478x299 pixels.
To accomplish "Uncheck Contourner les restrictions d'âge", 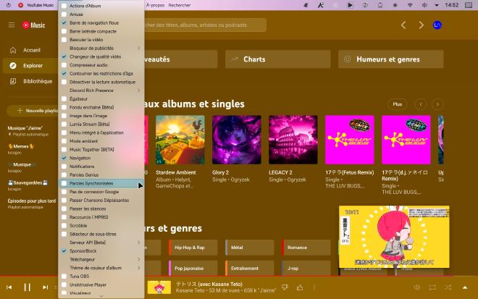I will [x=64, y=73].
